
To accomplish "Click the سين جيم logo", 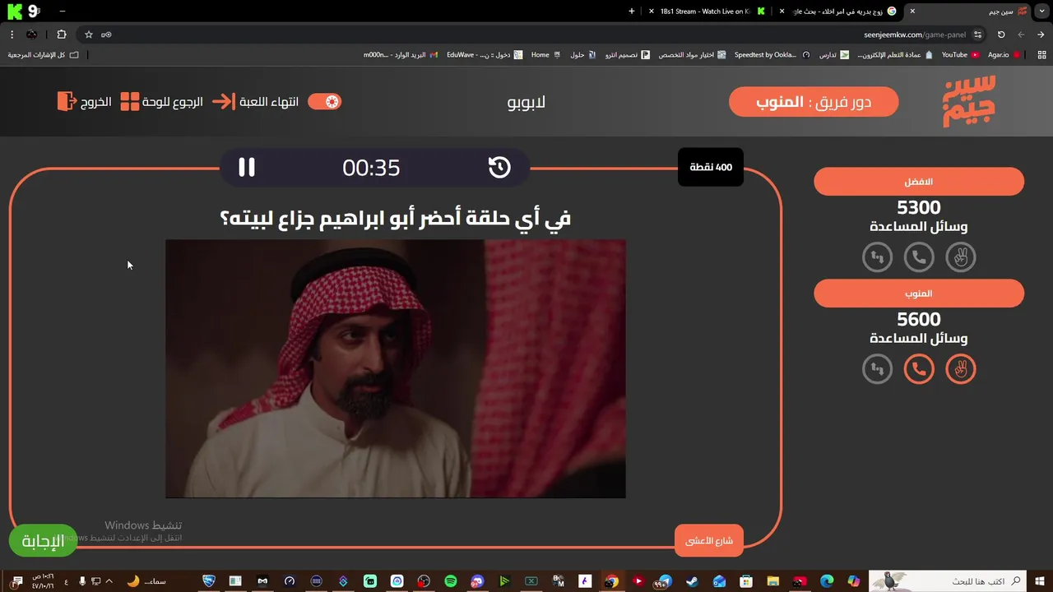I will coord(968,101).
